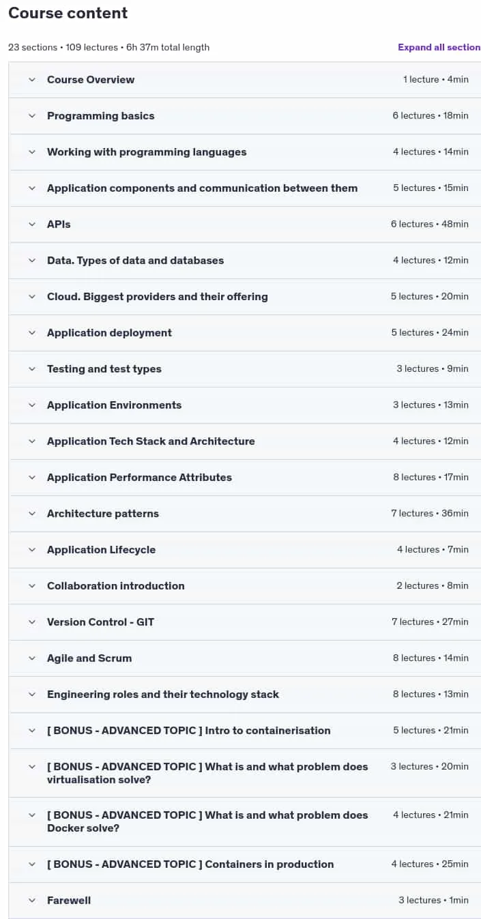Click chevron next to APIs section
This screenshot has width=481, height=919.
point(31,224)
